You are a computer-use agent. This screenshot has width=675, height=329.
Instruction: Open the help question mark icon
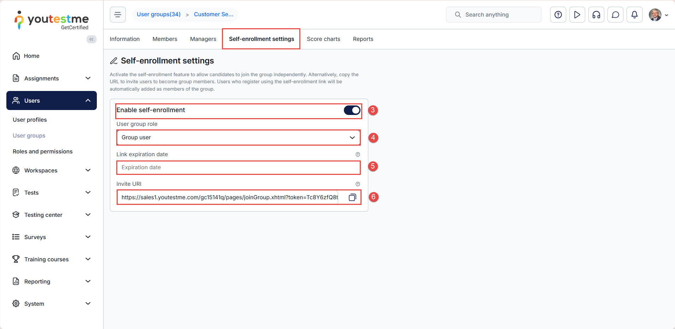click(x=558, y=15)
